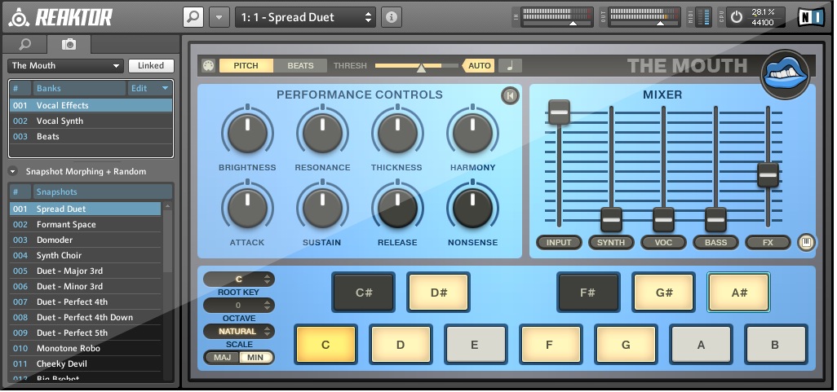
Task: Show the keyboard icon in mixer
Action: coord(806,243)
